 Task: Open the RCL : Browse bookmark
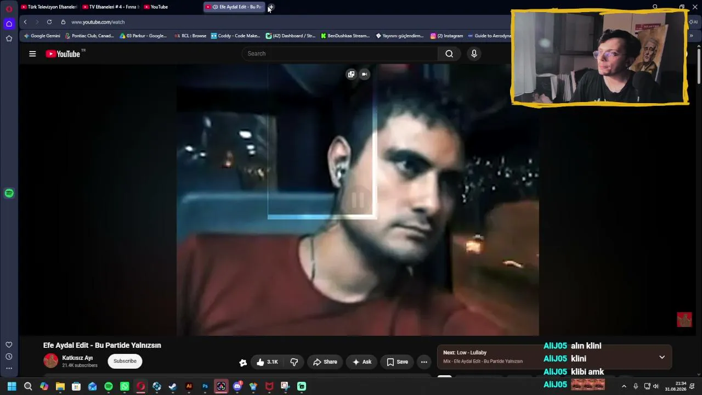click(x=190, y=36)
